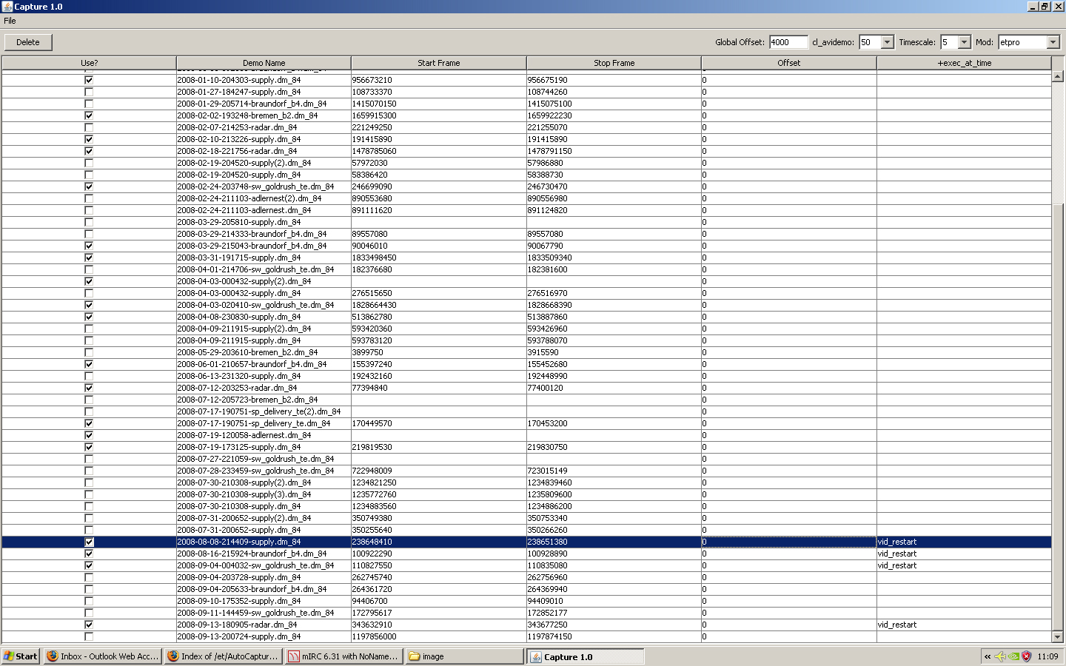Select demo 2008-04-08-230830-supply.dm_84

pyautogui.click(x=264, y=317)
